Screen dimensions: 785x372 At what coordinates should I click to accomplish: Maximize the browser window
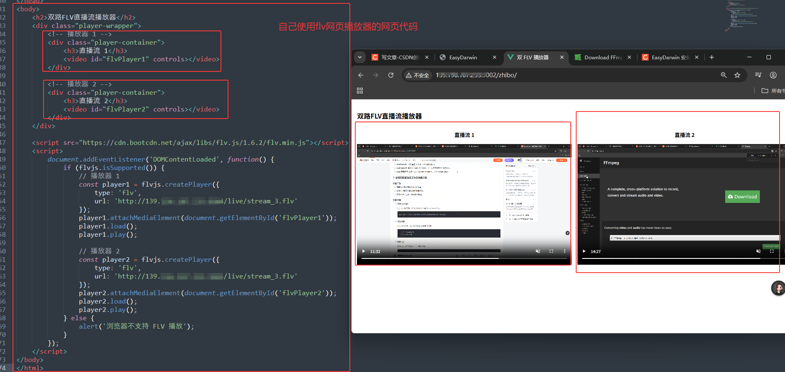(769, 57)
